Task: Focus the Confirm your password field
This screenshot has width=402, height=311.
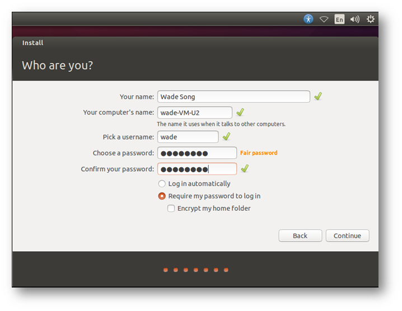Action: [x=197, y=169]
